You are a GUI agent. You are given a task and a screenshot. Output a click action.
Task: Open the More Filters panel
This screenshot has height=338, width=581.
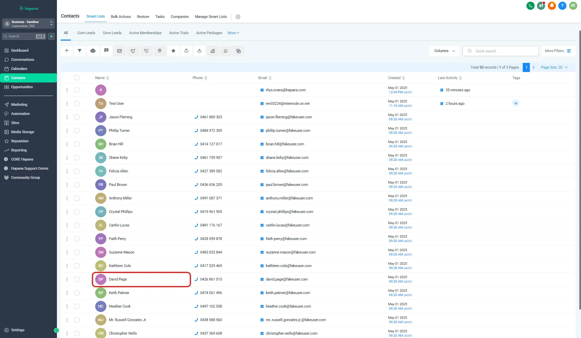(558, 51)
